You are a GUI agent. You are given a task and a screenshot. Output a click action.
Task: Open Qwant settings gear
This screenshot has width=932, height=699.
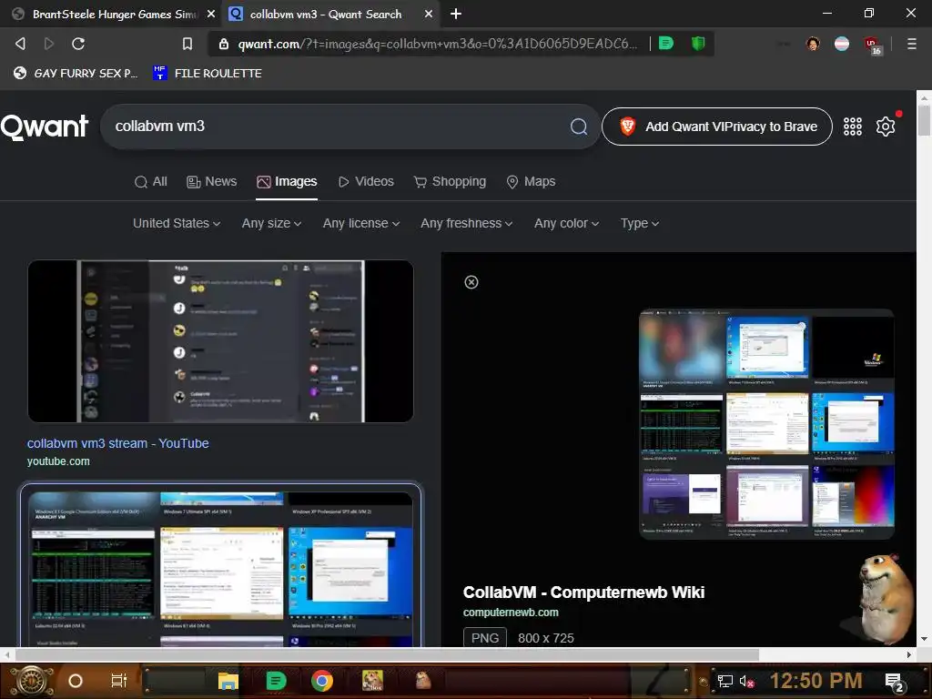(x=885, y=127)
